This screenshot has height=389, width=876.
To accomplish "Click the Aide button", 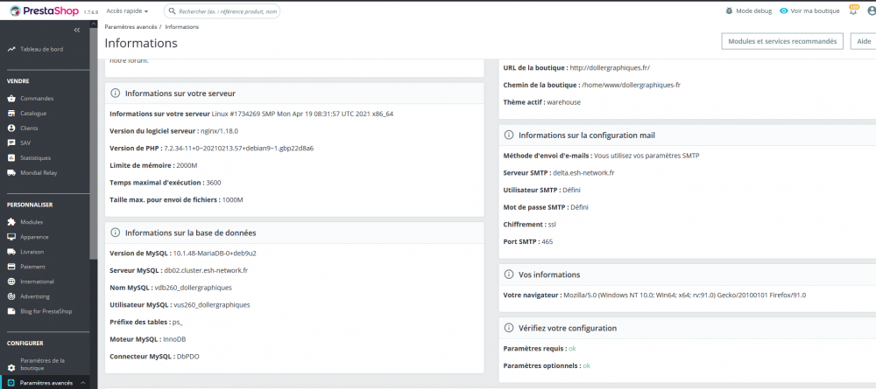I will click(863, 41).
